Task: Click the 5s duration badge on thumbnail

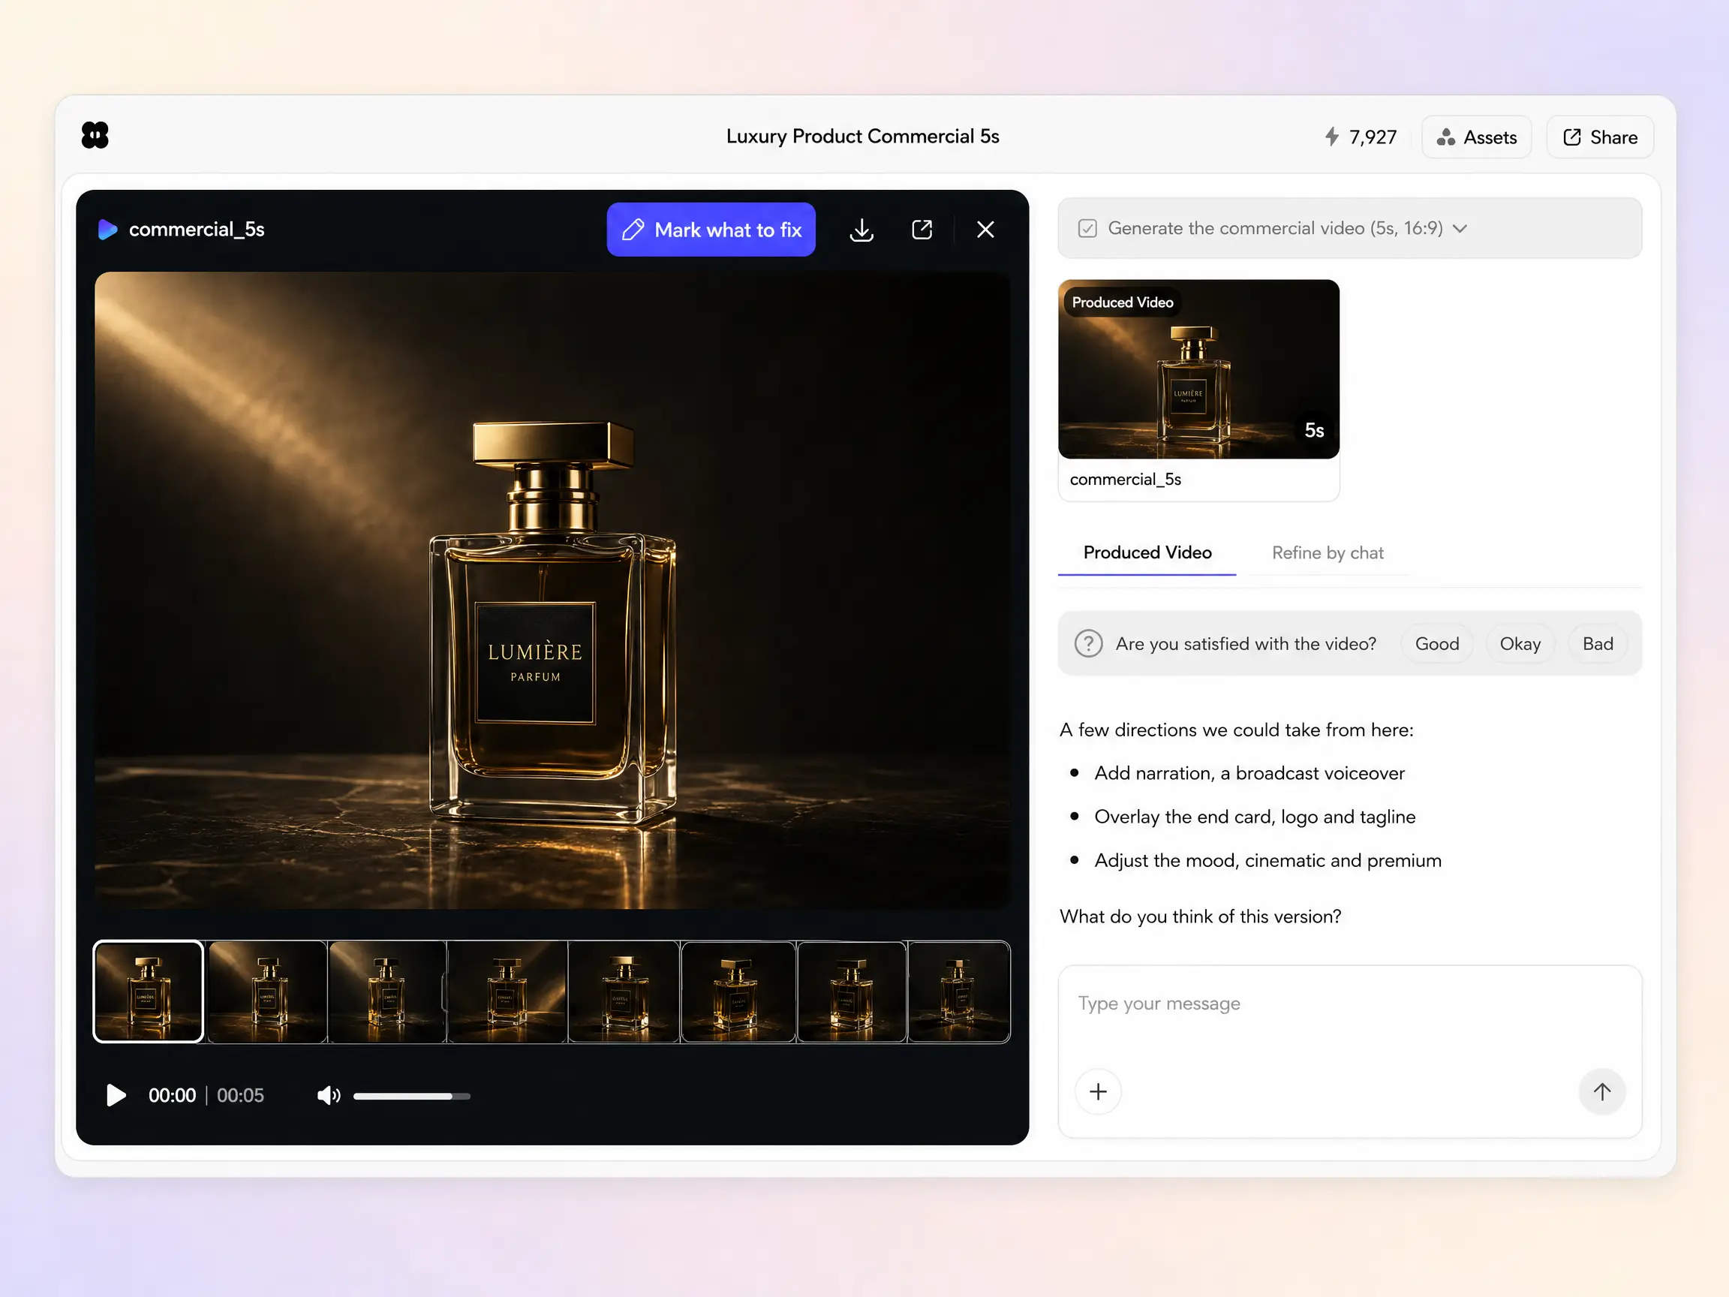Action: pos(1314,430)
